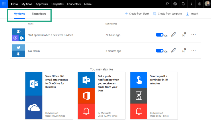Click Create from blank
The height and width of the screenshot is (121, 211).
(x=137, y=14)
